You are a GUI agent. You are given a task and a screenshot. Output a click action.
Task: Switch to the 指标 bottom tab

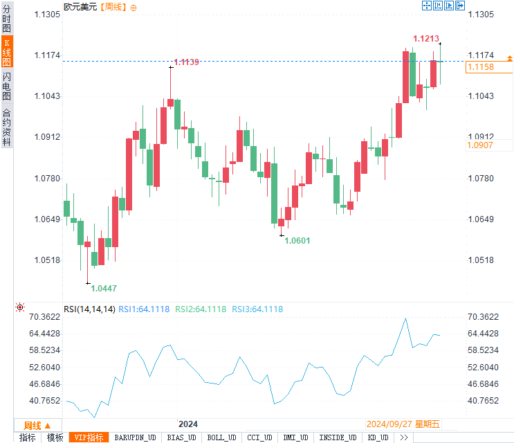click(28, 437)
